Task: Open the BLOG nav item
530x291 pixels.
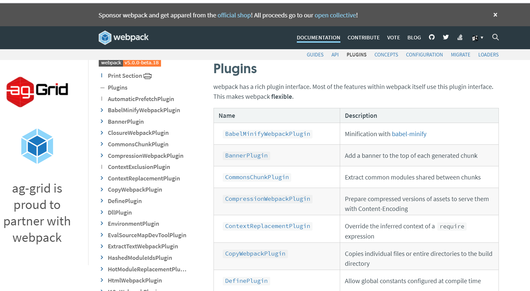Action: [414, 38]
